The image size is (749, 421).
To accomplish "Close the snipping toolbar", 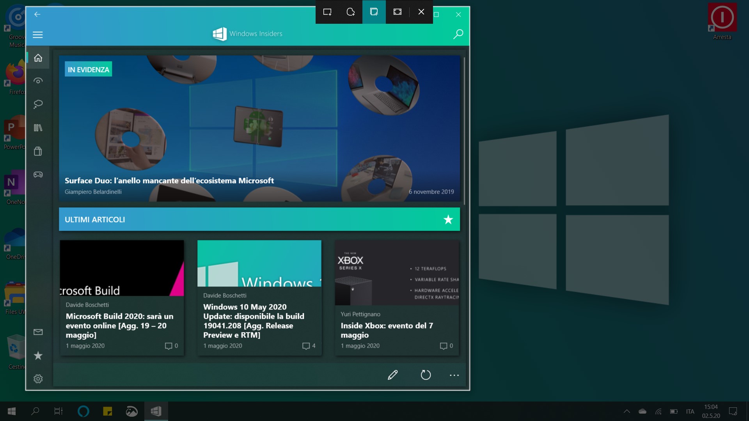I will click(x=421, y=12).
